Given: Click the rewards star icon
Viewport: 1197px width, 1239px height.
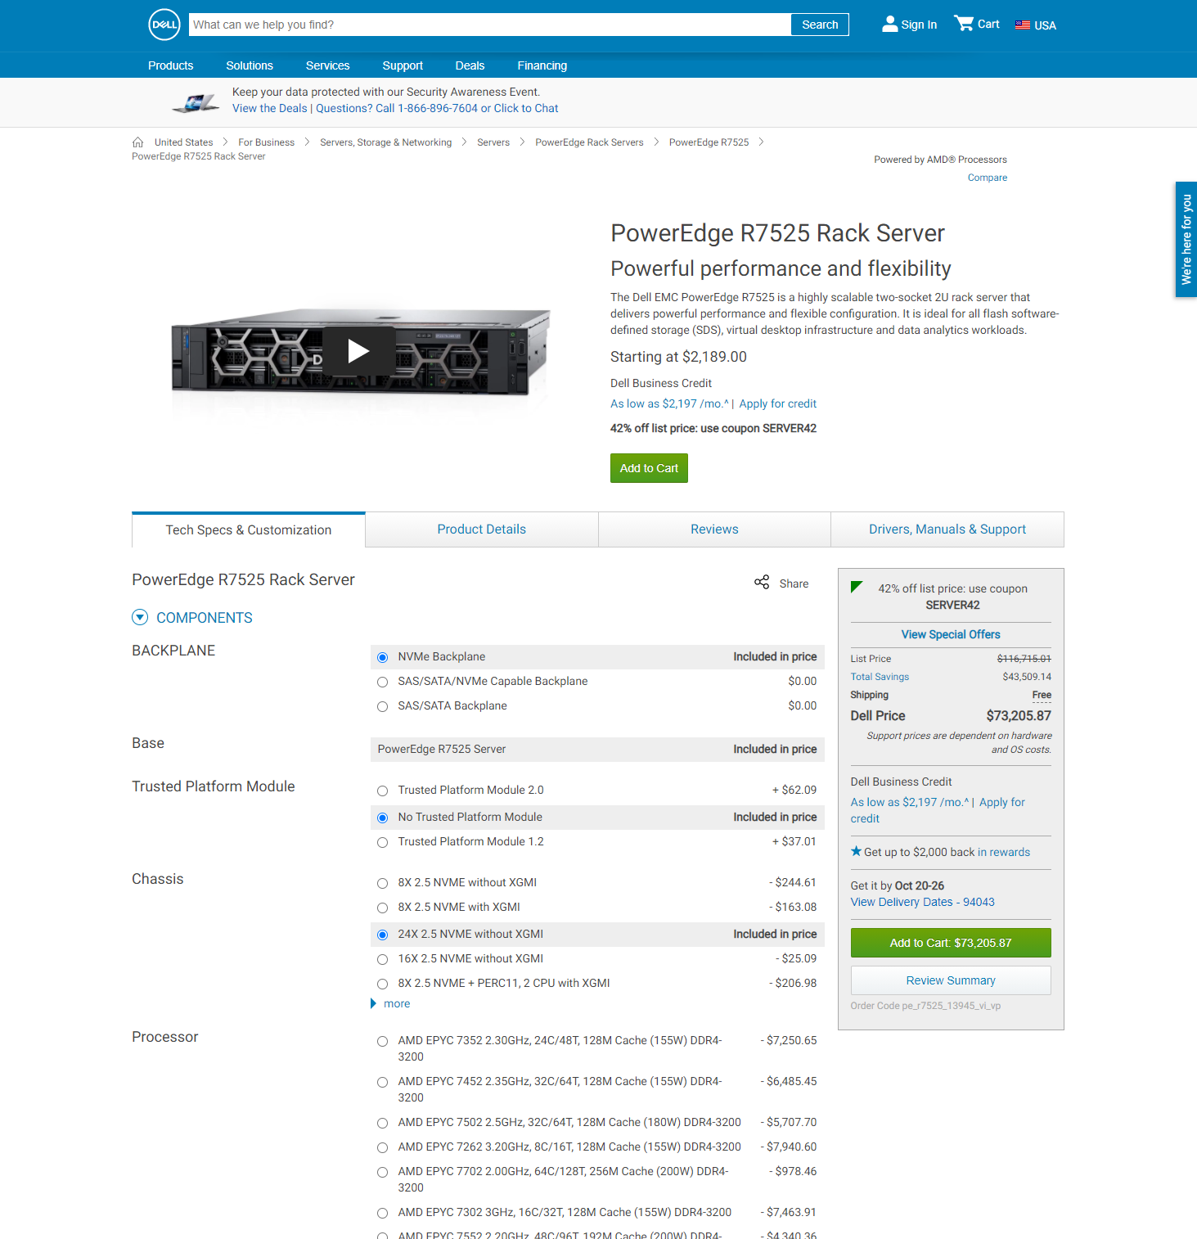Looking at the screenshot, I should [x=856, y=851].
